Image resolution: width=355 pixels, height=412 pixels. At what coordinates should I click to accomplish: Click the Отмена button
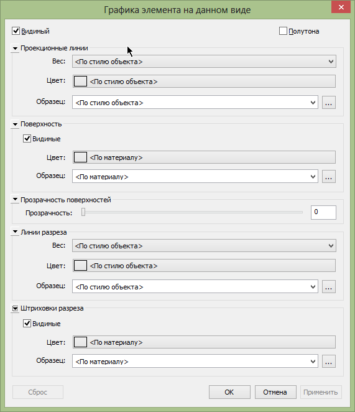click(x=275, y=392)
